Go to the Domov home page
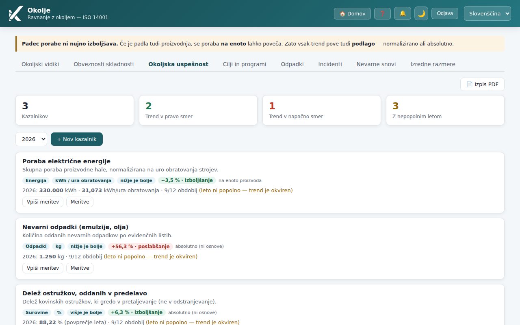Viewport: 520px width, 325px height. (352, 13)
